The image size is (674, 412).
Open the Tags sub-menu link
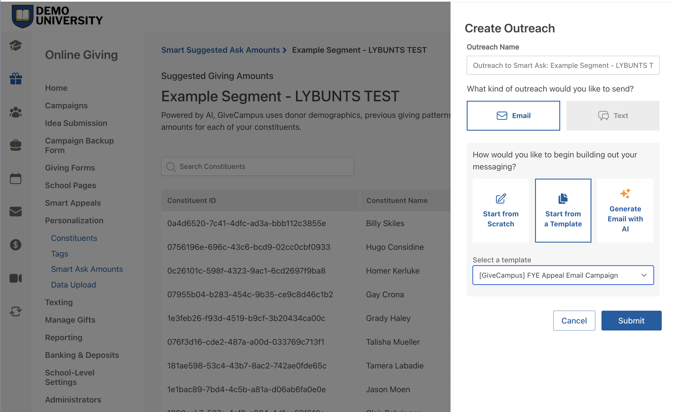(x=60, y=254)
